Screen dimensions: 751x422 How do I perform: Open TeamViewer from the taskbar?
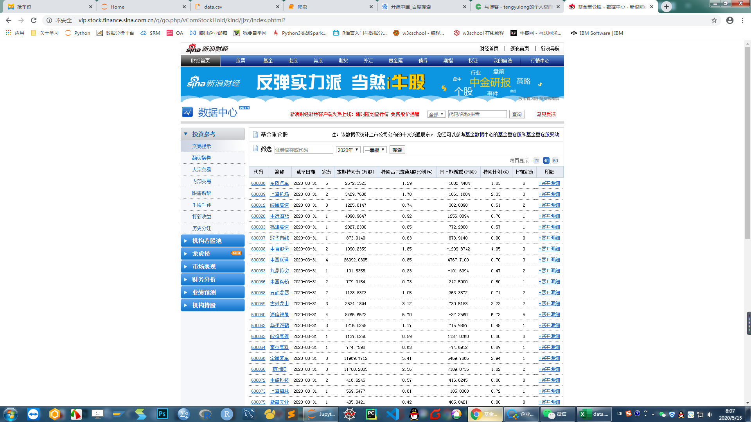(33, 414)
